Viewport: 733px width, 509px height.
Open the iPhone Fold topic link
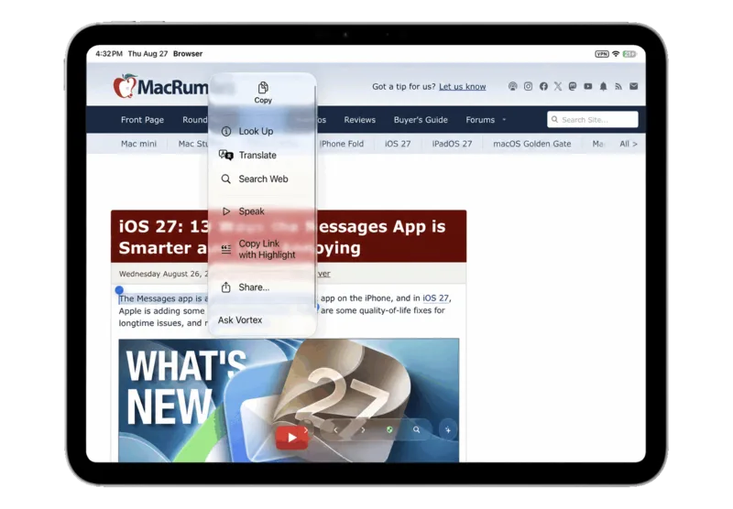point(341,144)
